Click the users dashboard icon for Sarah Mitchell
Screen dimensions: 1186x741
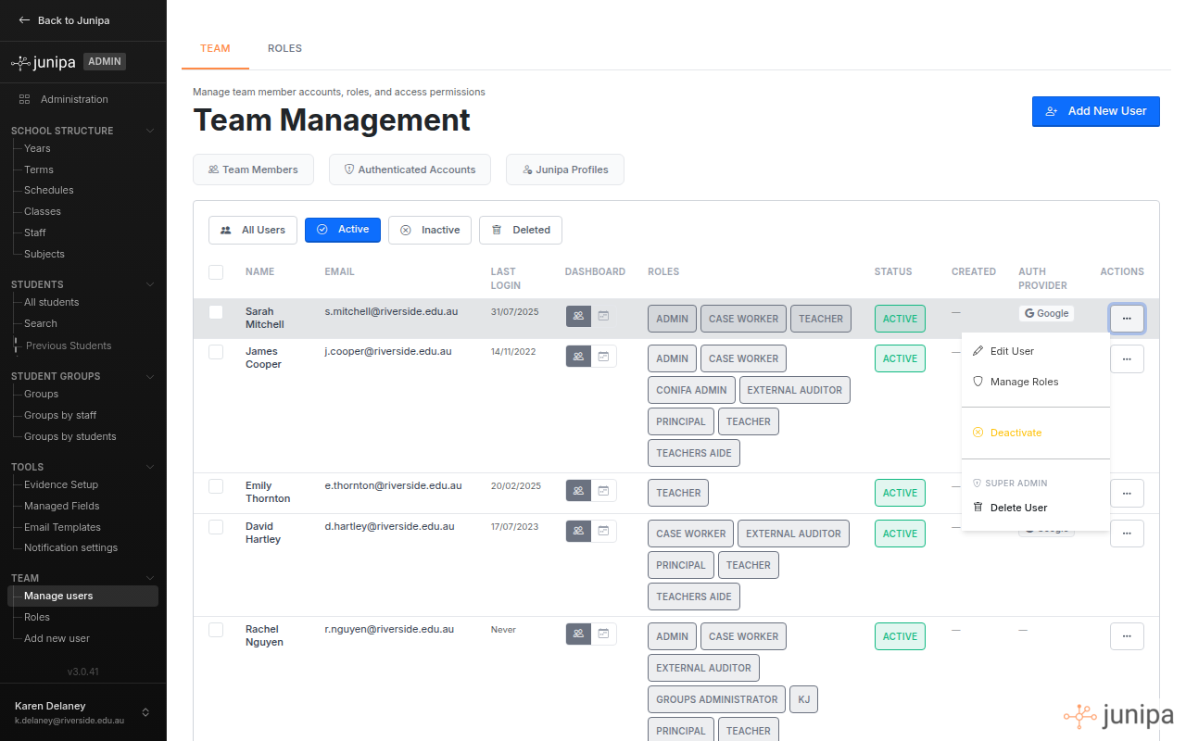pyautogui.click(x=578, y=316)
